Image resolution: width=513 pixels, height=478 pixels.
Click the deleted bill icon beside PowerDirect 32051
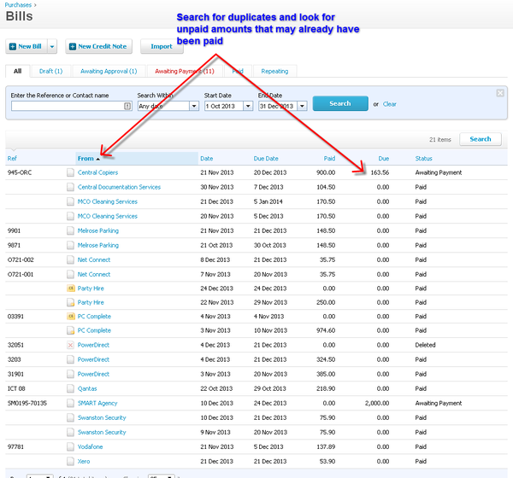tap(71, 346)
